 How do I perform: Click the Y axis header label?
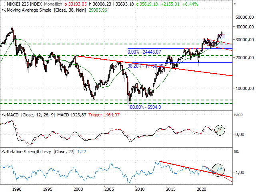(x=235, y=4)
